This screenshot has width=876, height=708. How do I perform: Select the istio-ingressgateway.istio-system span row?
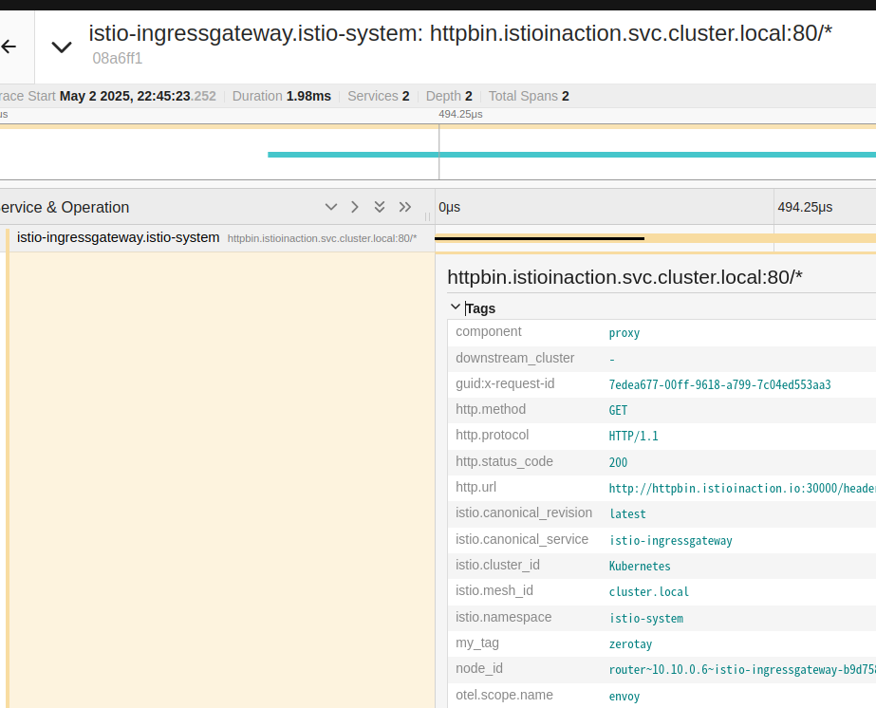click(217, 238)
